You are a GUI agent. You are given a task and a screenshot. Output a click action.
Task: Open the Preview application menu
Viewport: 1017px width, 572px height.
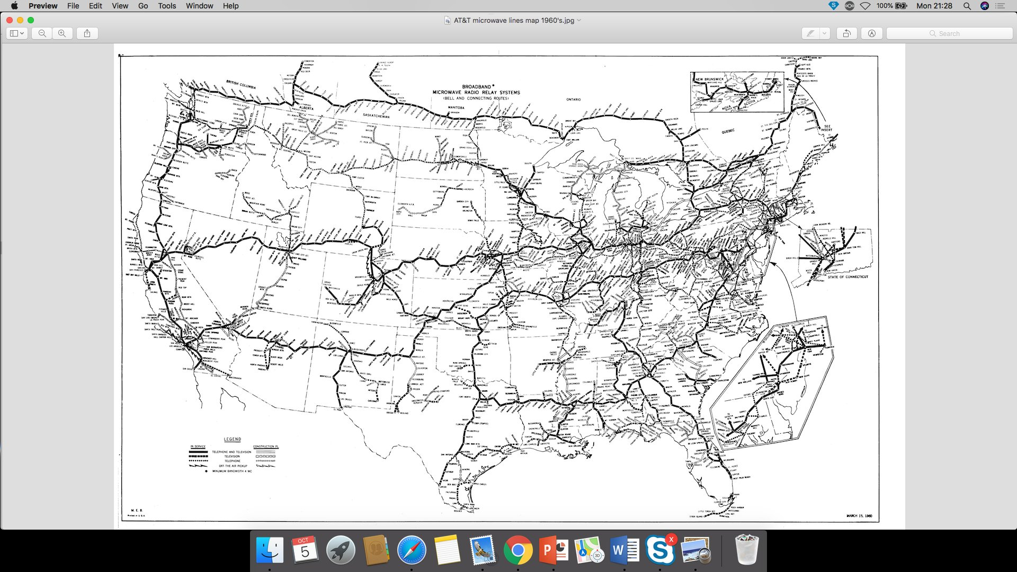43,6
